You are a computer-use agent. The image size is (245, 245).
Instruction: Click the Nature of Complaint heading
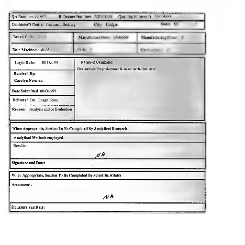(97, 62)
